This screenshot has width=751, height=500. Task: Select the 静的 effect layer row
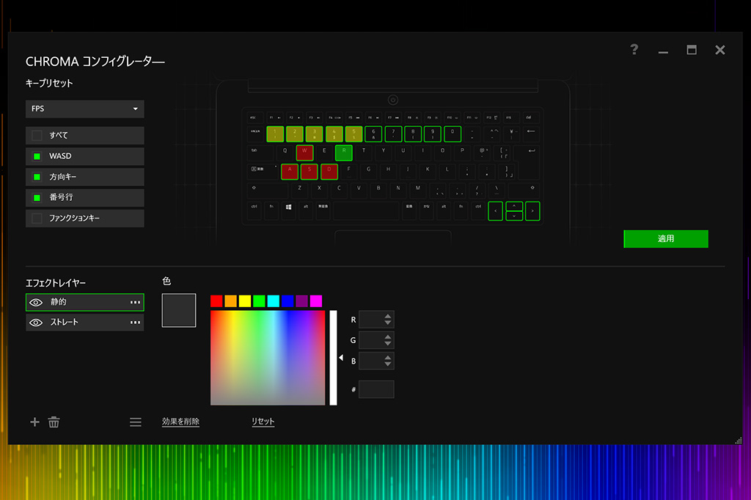point(85,302)
